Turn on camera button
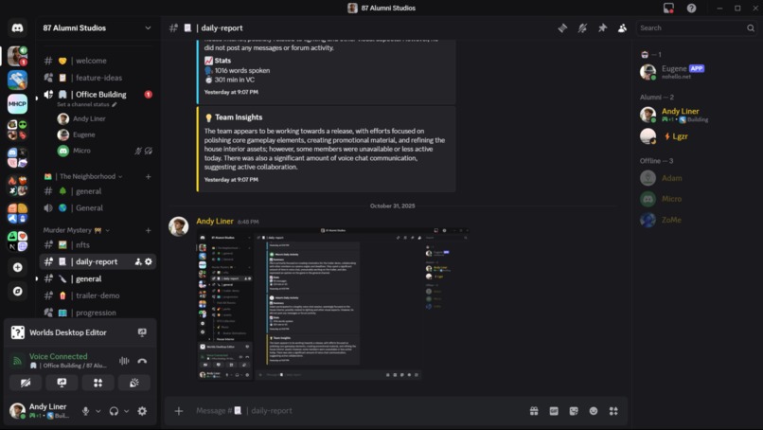Image resolution: width=763 pixels, height=430 pixels. (x=26, y=383)
